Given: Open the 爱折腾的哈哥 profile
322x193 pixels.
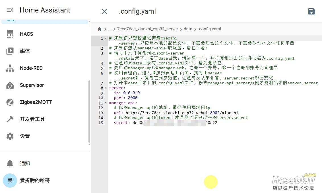Looking at the screenshot, I should click(45, 181).
